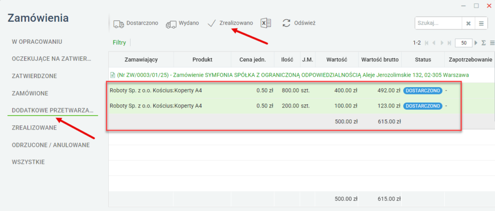Sort by the Status column header

pos(423,59)
